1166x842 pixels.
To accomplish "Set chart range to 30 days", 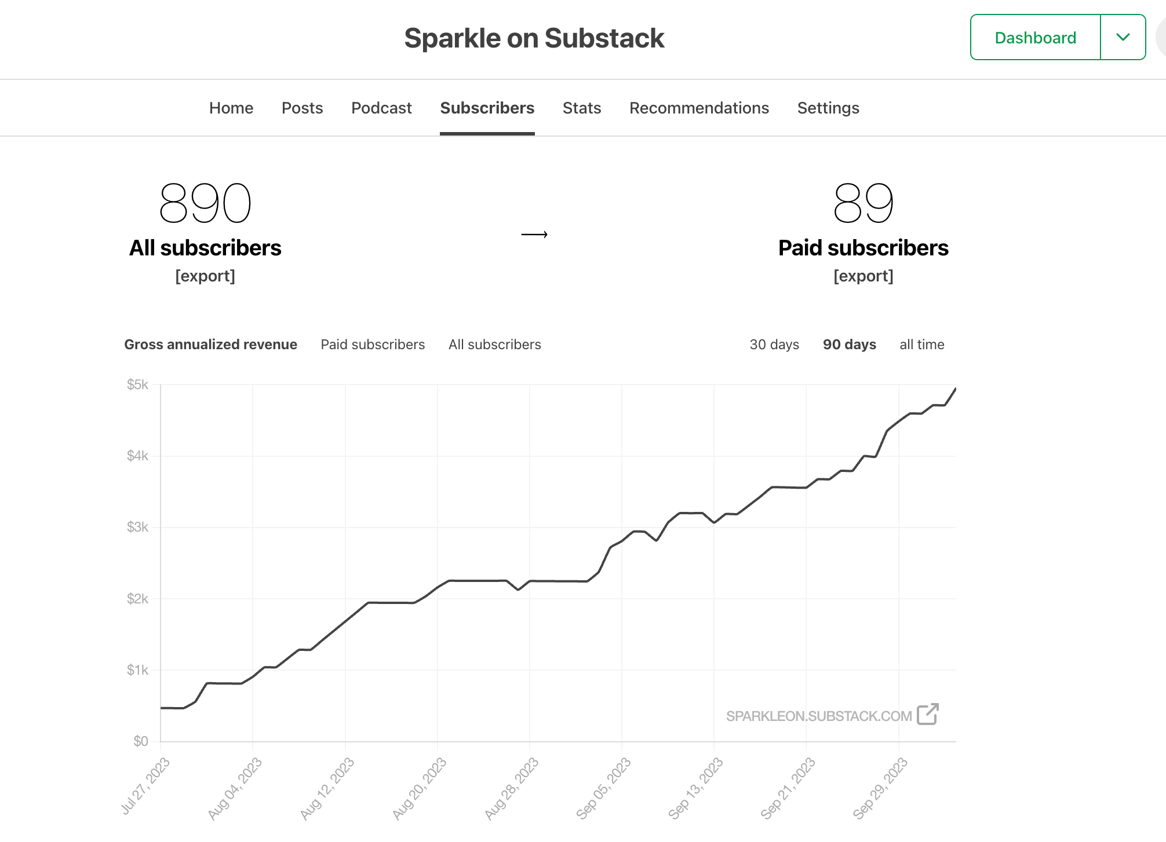I will [774, 344].
